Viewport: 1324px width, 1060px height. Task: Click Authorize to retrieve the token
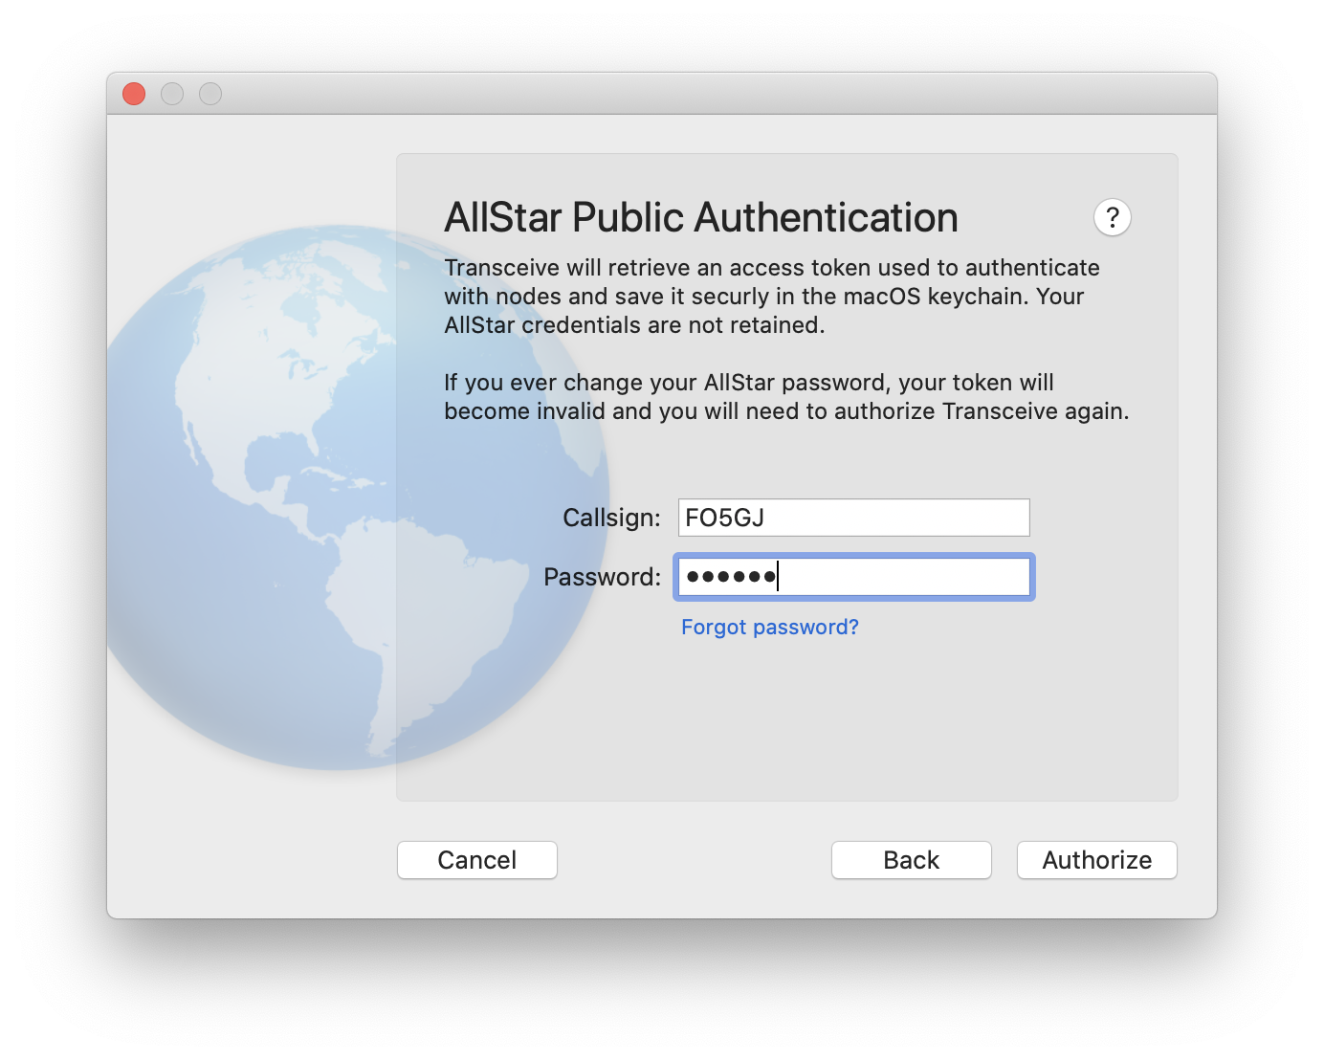tap(1097, 860)
